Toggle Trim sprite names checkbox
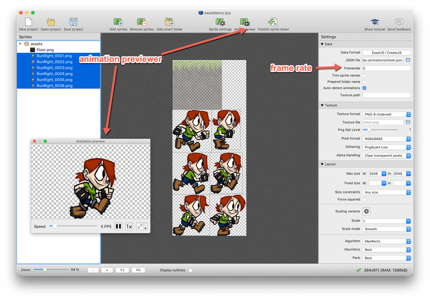 (364, 76)
